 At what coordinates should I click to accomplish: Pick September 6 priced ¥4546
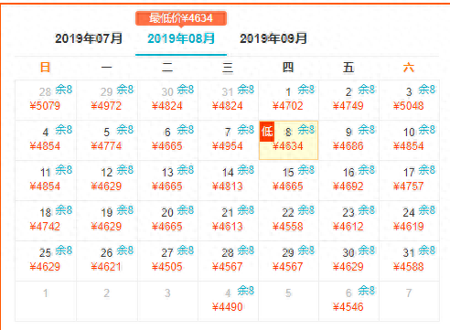point(348,301)
